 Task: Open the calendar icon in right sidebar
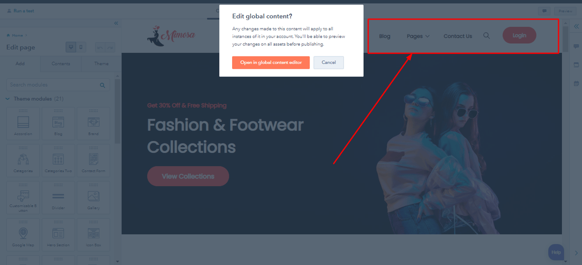pos(576,83)
